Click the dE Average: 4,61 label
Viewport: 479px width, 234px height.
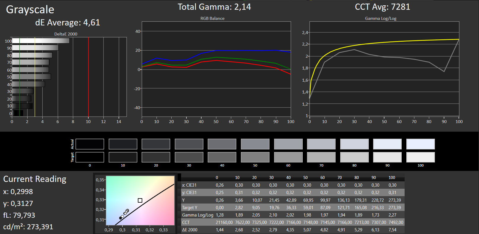point(68,22)
